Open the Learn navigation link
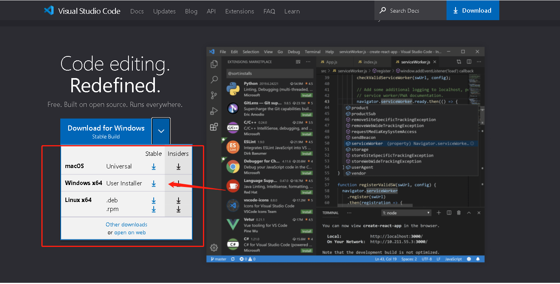This screenshot has height=284, width=560. coord(292,11)
